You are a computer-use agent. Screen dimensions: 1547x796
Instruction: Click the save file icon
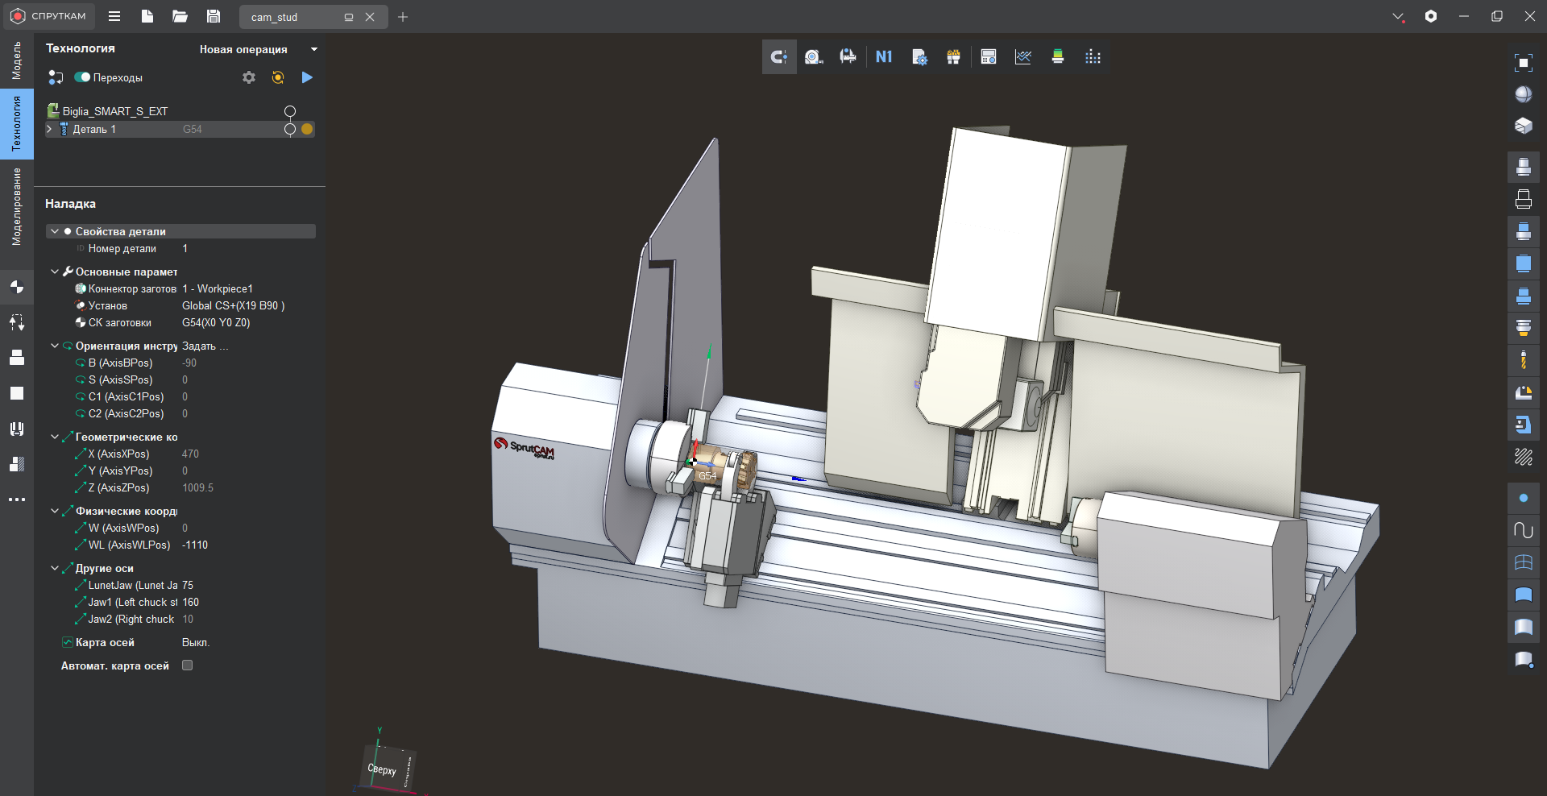pos(214,17)
